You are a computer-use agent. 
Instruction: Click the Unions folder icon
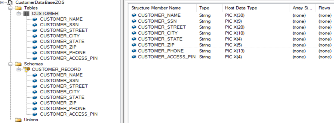point(19,120)
